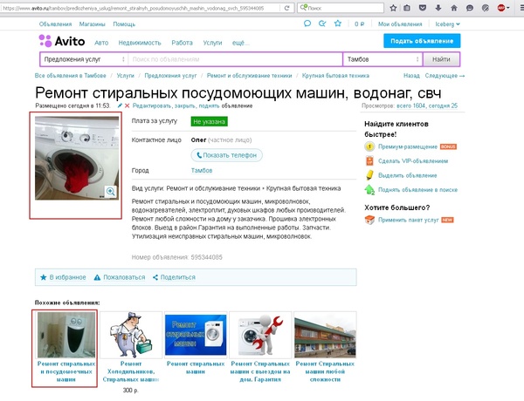Open Помощь in the top bar
The image size is (524, 401).
pyautogui.click(x=124, y=24)
